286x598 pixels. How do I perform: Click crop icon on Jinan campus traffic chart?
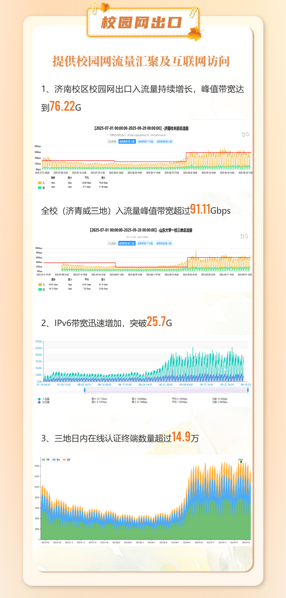[x=243, y=134]
